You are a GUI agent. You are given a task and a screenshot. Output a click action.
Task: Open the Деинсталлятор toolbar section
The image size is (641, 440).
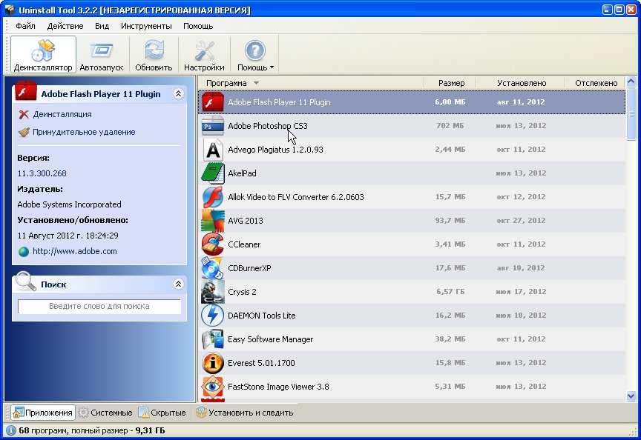coord(43,55)
